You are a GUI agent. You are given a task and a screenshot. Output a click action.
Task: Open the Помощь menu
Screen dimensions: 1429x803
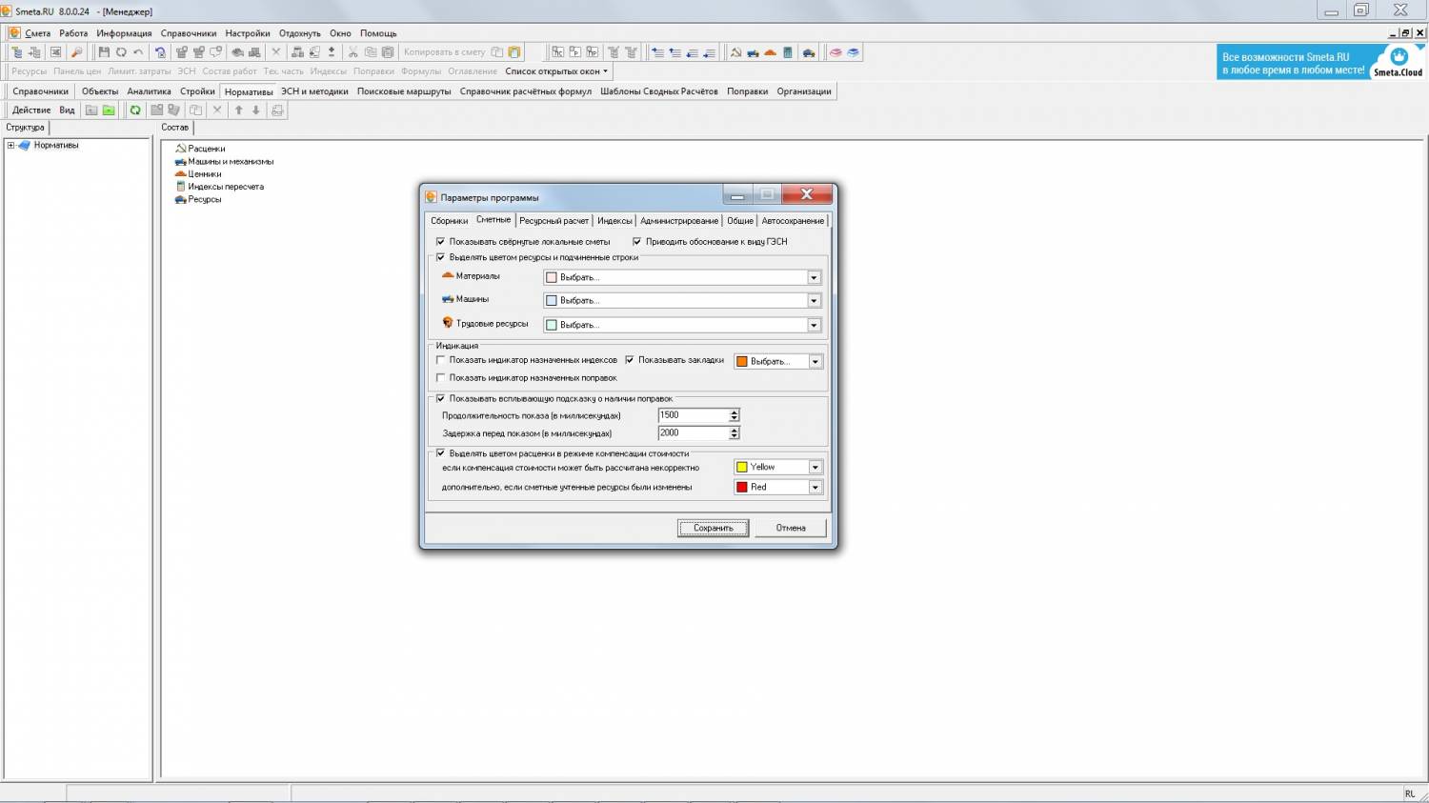[x=378, y=33]
